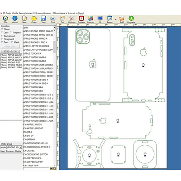Click the model list vertical scrollbar
This screenshot has width=181, height=181.
pyautogui.click(x=54, y=98)
